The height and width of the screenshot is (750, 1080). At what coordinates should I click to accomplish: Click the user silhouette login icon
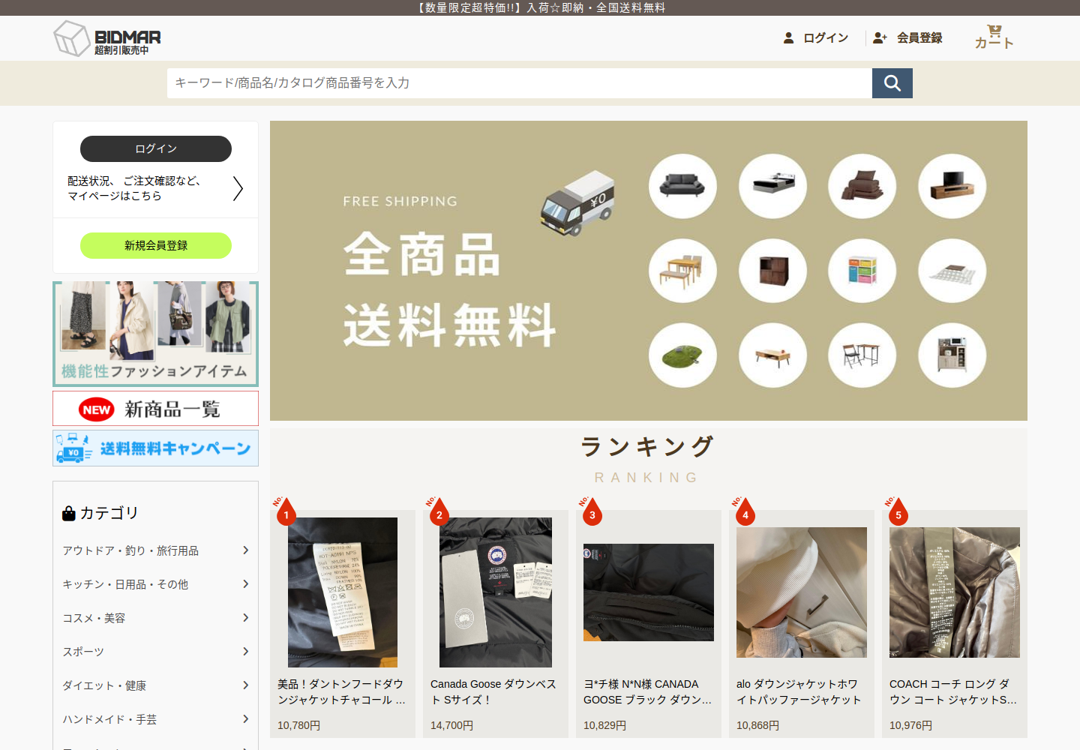(788, 37)
